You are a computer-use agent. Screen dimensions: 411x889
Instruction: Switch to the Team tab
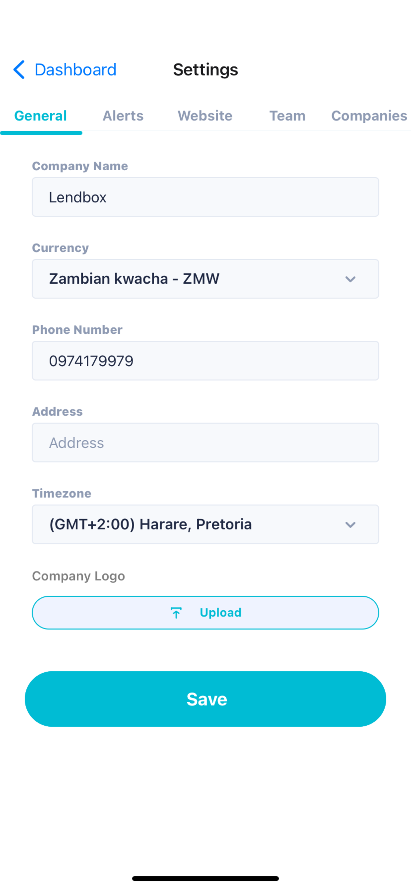click(x=287, y=116)
